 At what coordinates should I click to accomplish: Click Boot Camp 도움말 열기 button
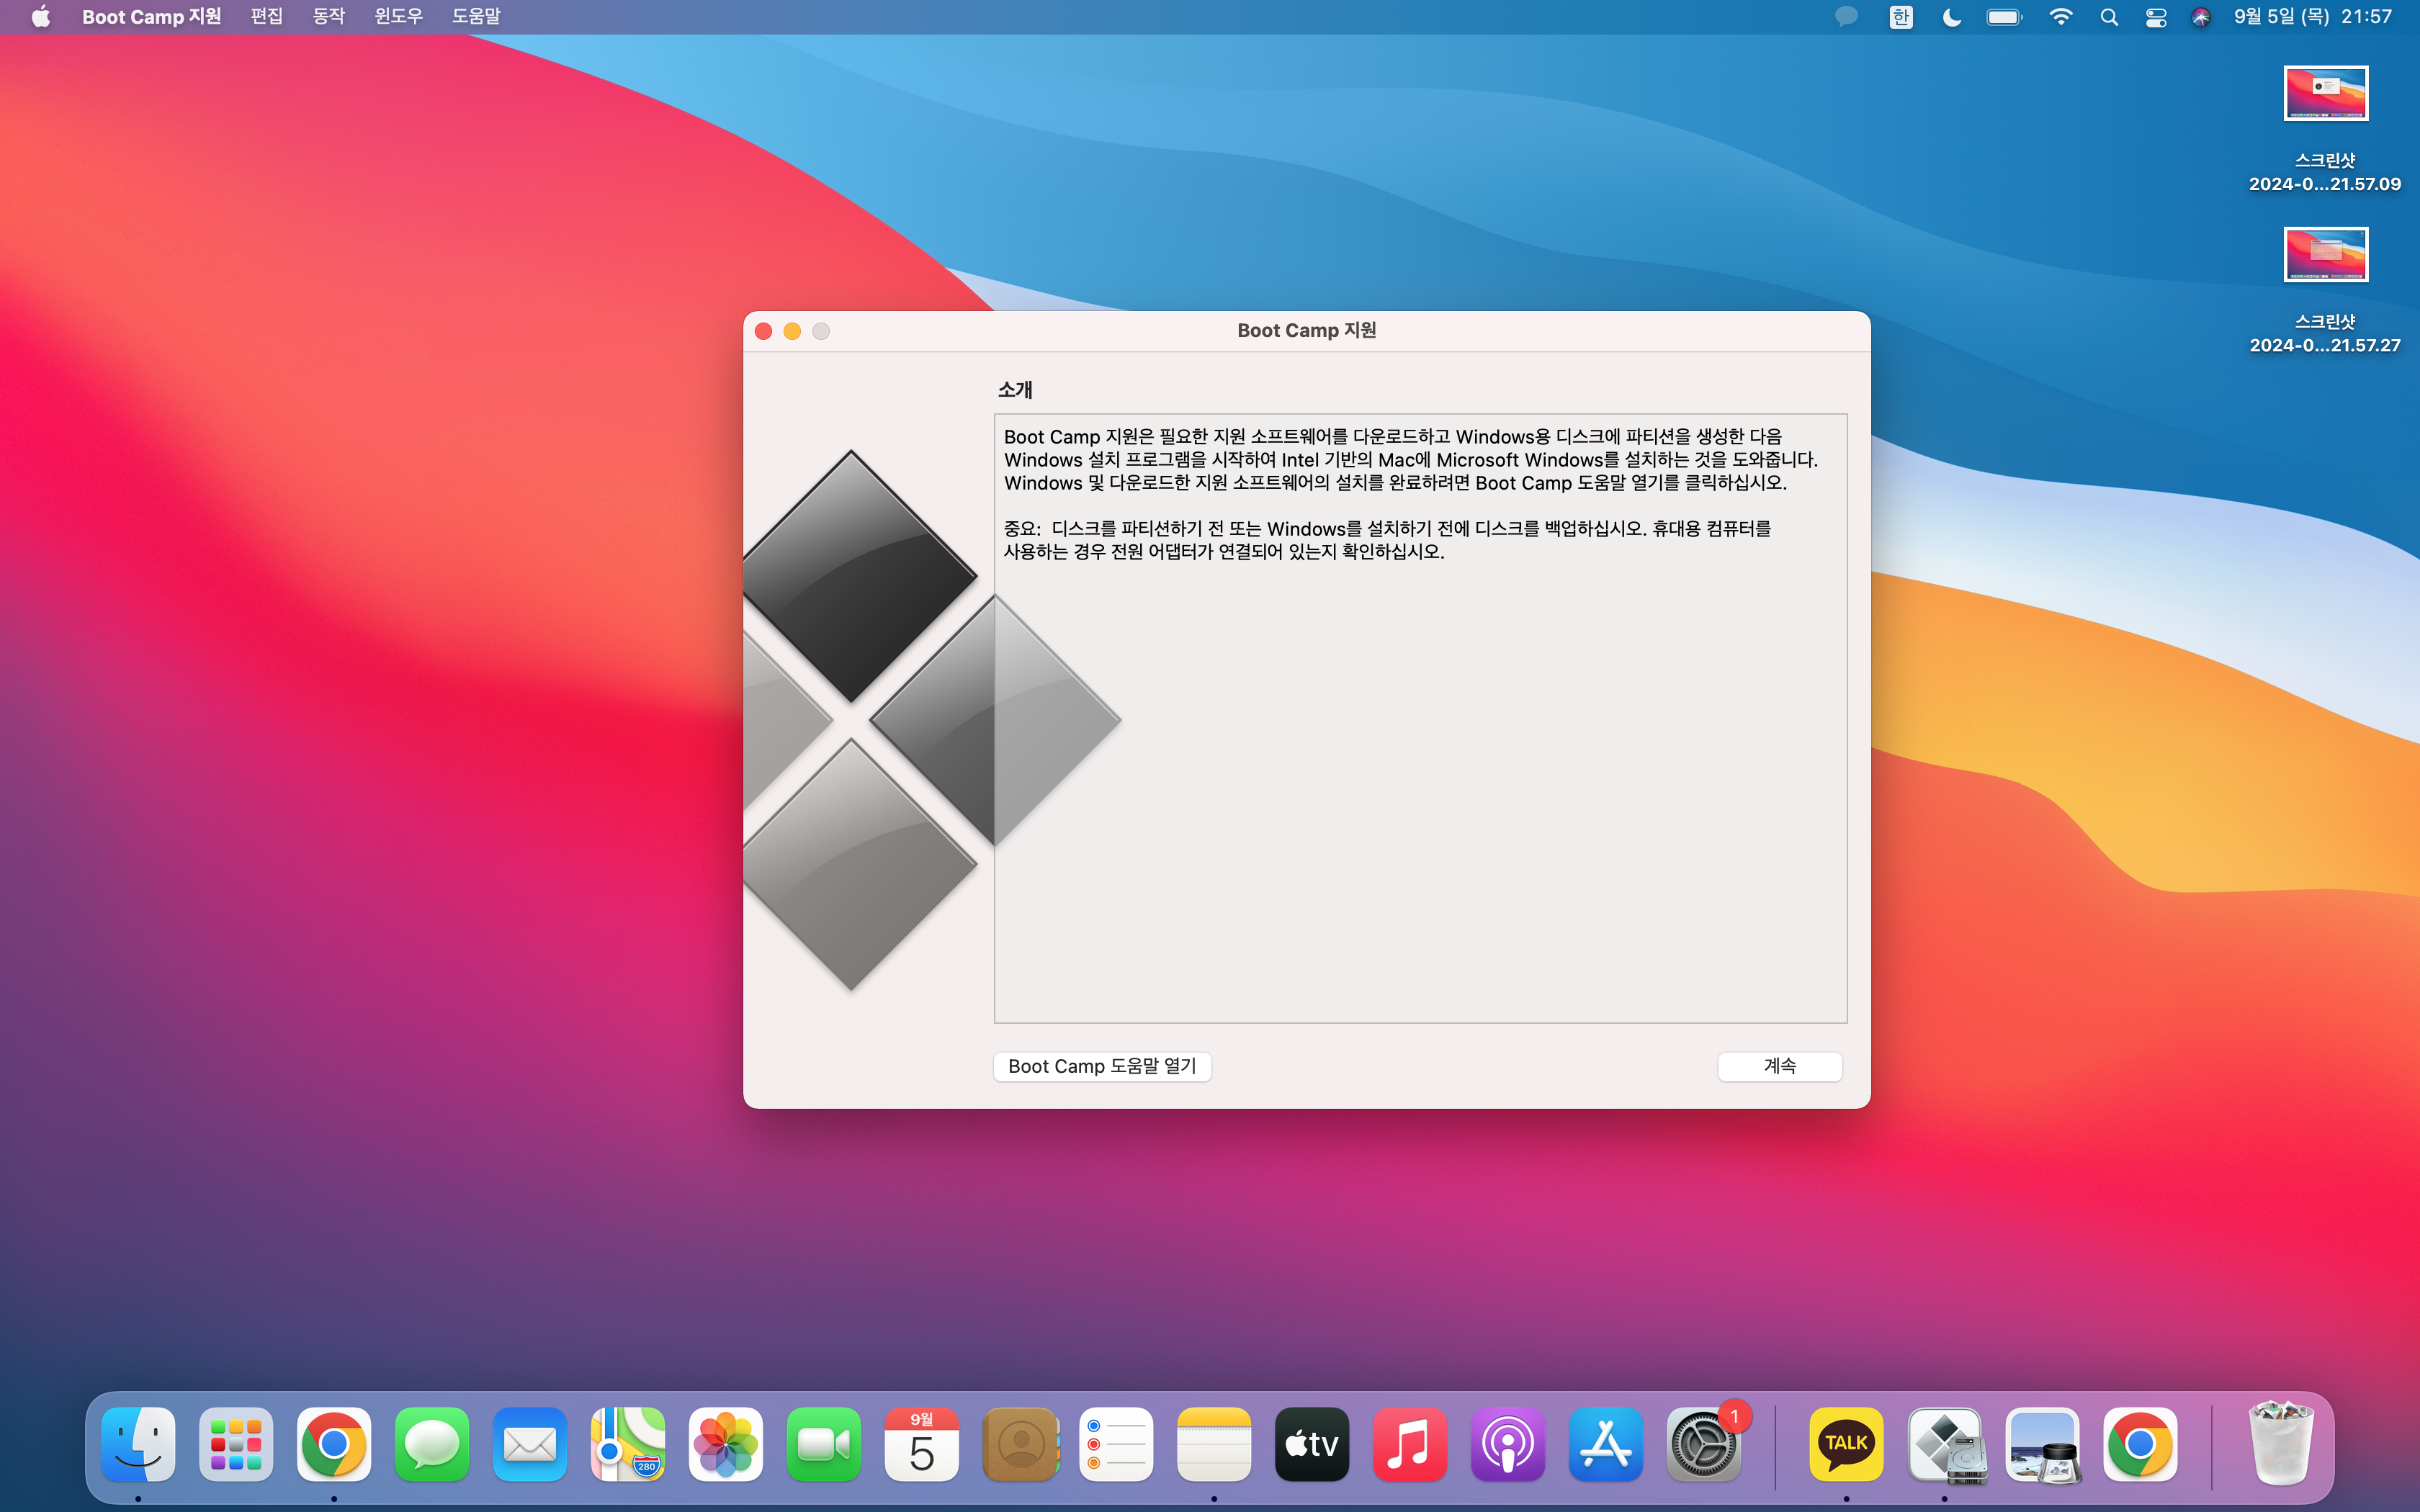point(1102,1066)
